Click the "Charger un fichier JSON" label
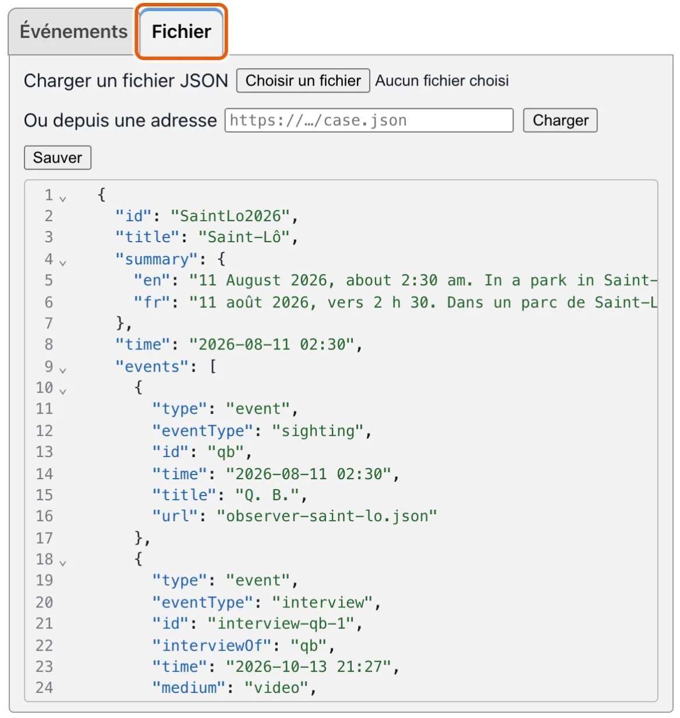 click(x=126, y=80)
